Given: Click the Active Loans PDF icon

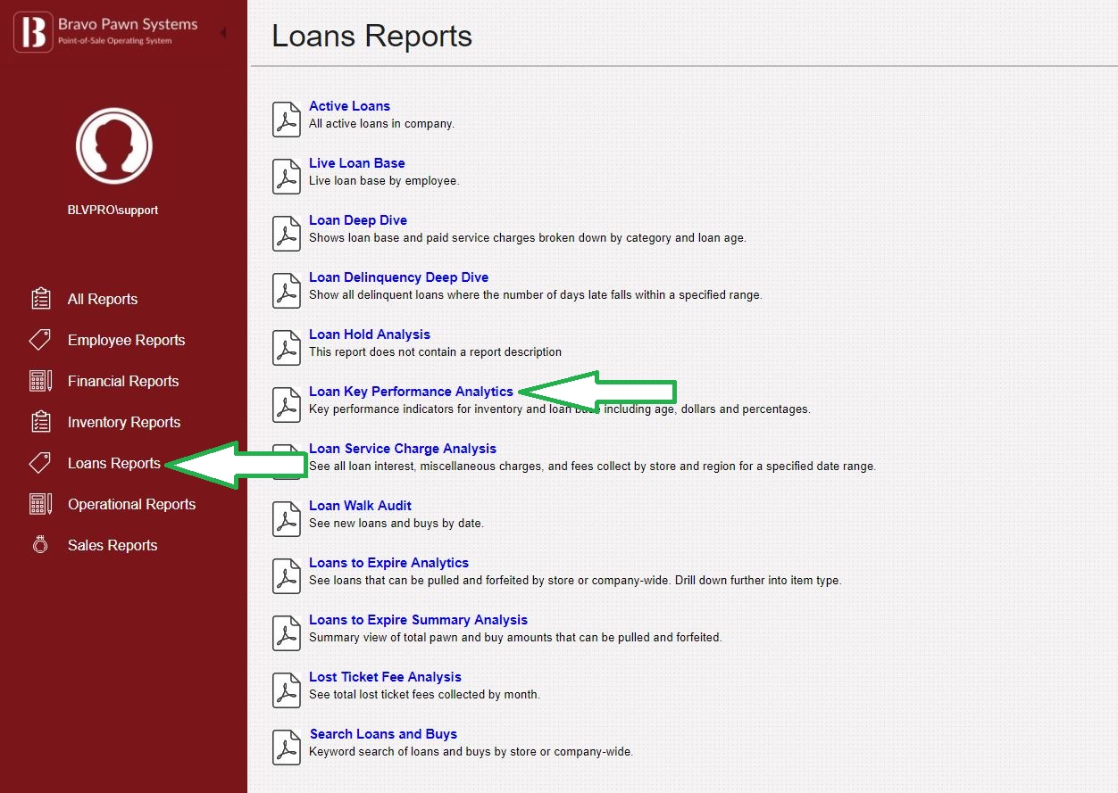Looking at the screenshot, I should [x=286, y=120].
